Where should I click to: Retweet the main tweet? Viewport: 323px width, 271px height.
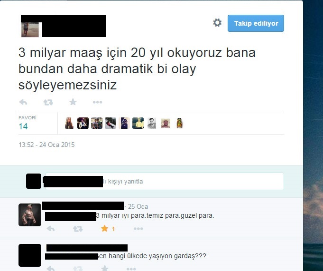coord(48,102)
